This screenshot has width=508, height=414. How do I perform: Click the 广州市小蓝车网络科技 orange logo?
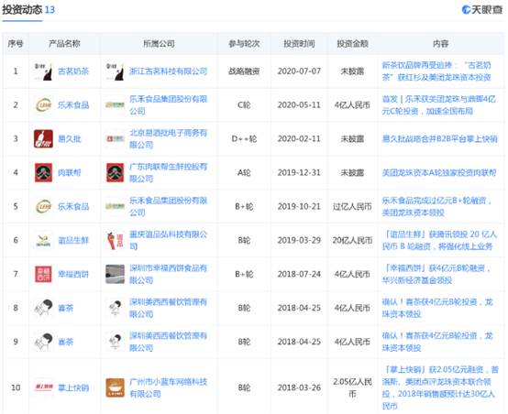[x=115, y=387]
